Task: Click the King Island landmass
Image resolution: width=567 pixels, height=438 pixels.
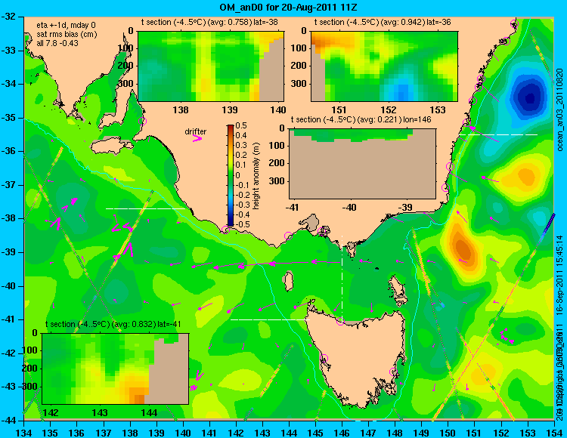Action: (x=288, y=282)
